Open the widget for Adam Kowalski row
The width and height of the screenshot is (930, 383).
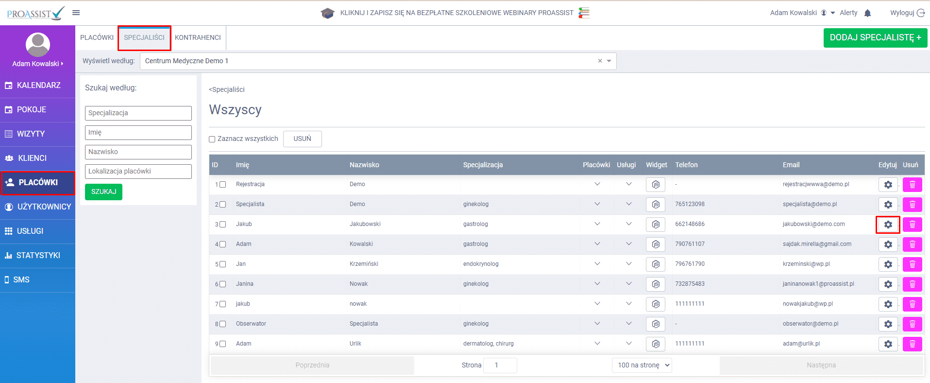click(656, 244)
